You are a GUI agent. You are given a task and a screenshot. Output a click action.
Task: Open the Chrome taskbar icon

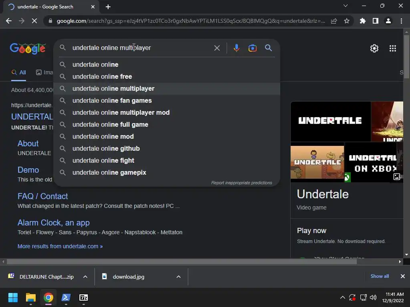48,297
